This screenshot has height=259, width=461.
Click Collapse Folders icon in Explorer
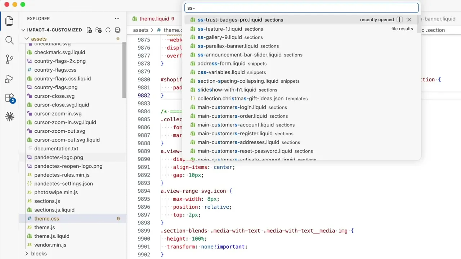(x=117, y=30)
